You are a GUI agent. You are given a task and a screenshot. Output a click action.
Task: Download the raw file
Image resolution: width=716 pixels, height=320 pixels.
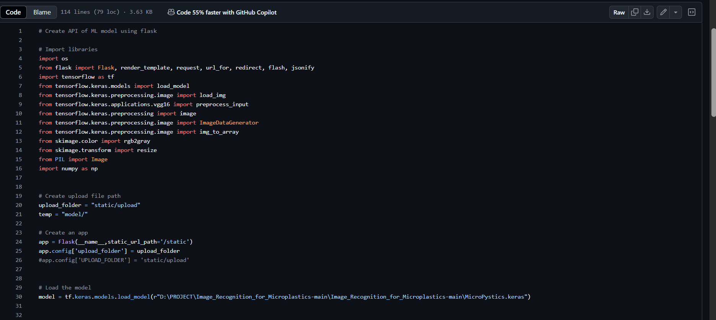tap(647, 12)
